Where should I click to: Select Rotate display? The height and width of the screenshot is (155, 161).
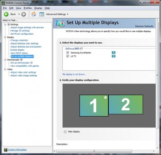pos(17,50)
